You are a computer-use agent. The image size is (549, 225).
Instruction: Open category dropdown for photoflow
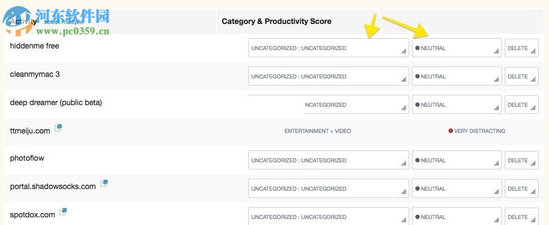pyautogui.click(x=328, y=160)
